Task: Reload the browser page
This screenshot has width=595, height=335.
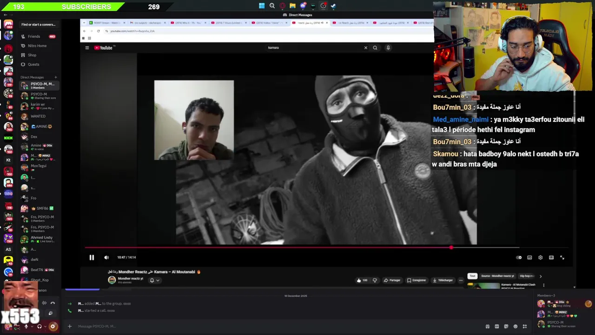Action: pyautogui.click(x=98, y=31)
